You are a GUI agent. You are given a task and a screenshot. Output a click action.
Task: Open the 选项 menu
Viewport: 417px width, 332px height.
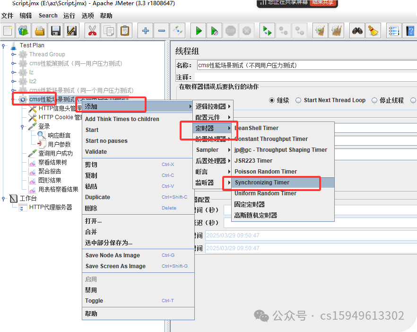pyautogui.click(x=87, y=16)
